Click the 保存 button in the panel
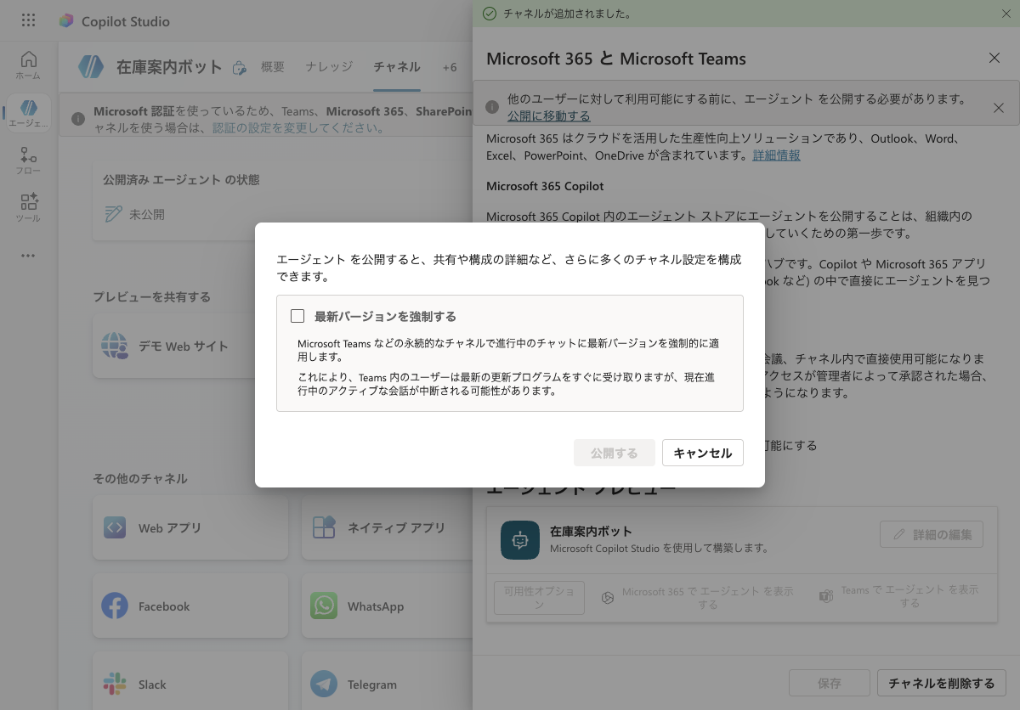Screen dimensions: 1020x710 pyautogui.click(x=830, y=683)
